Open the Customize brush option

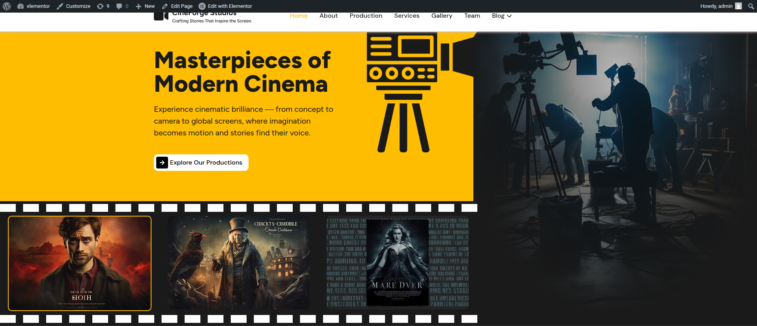tap(73, 6)
